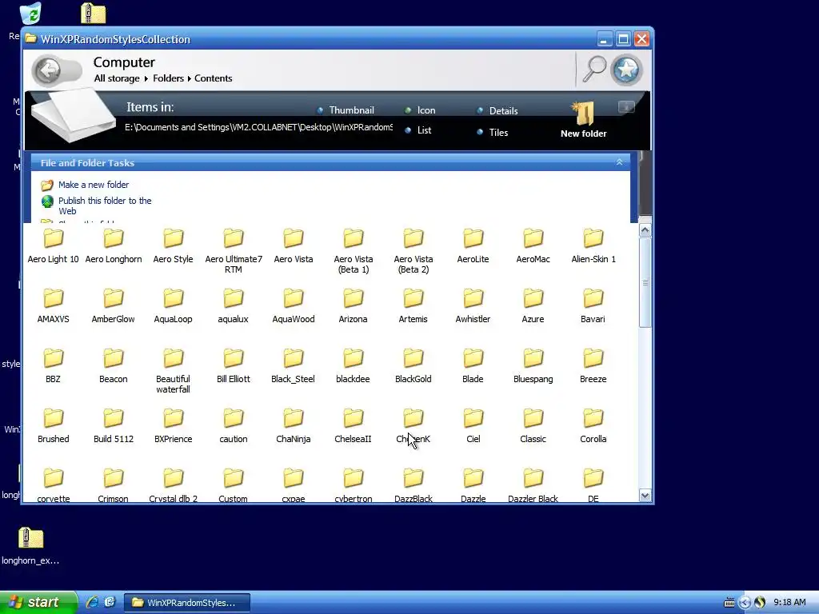Click the BXPrience folder name
819x614 pixels.
173,439
